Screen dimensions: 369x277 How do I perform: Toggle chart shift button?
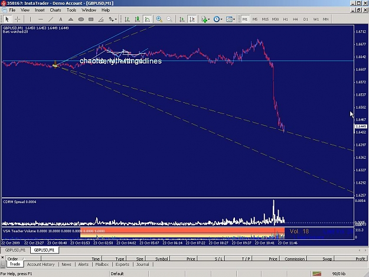click(192, 19)
